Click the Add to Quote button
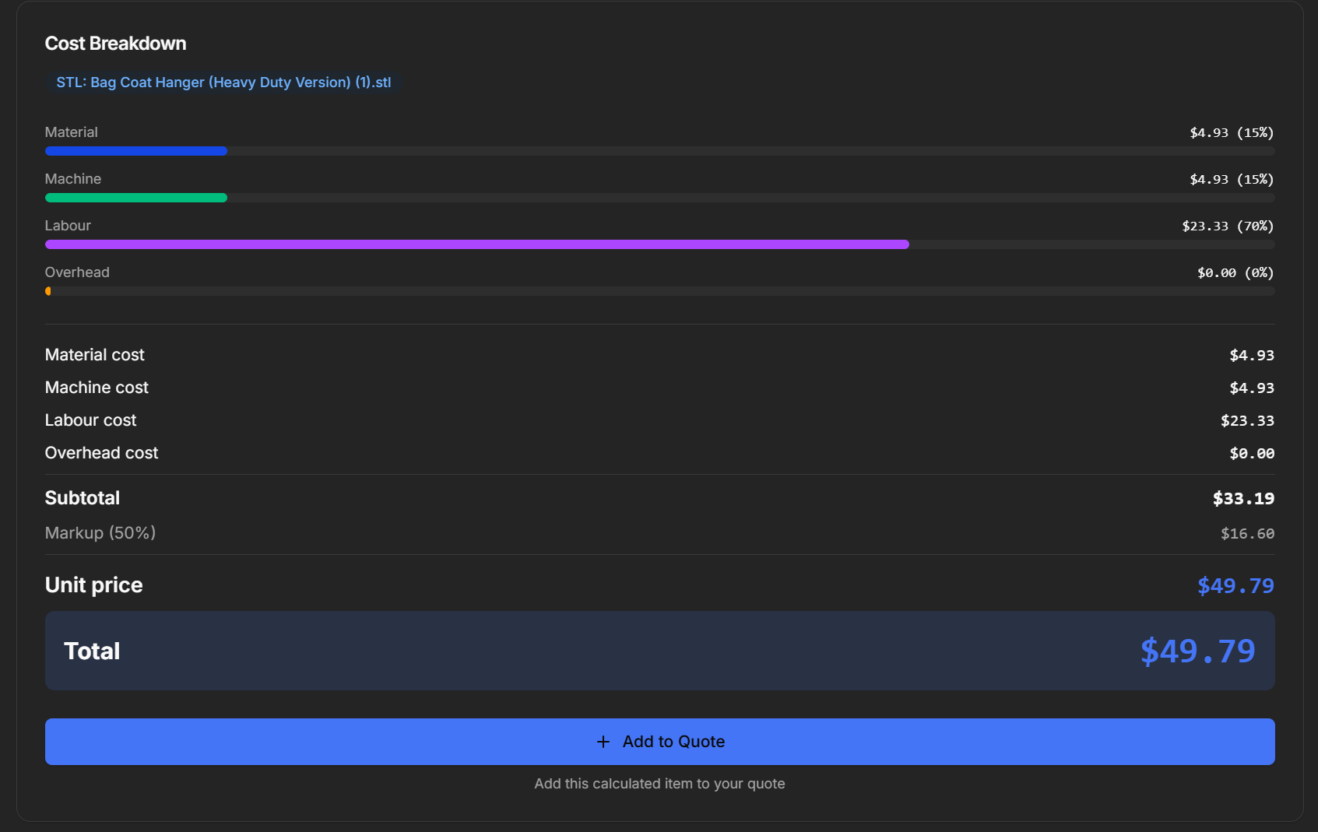This screenshot has height=832, width=1318. pos(659,742)
